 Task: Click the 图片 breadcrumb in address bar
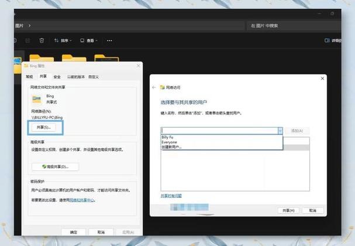[x=19, y=26]
